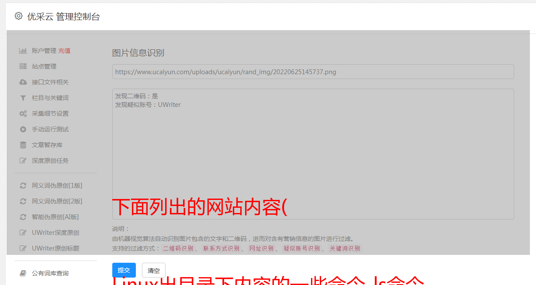536x285 pixels.
Task: Click the play circle icon for 手动运行测试
Action: (x=23, y=129)
